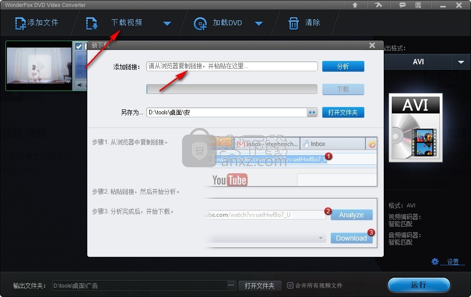Screen dimensions: 471x297
Task: Click the 添加文件 (add files) toolbar button
Action: [37, 23]
